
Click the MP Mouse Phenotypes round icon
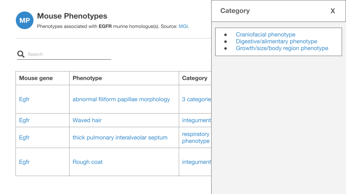[x=25, y=20]
